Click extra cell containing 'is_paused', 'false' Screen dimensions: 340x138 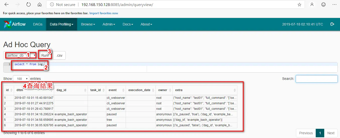point(205,125)
